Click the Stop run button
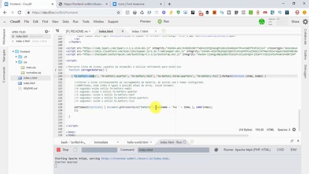Viewport: 309px width, 174px height. pos(63,150)
